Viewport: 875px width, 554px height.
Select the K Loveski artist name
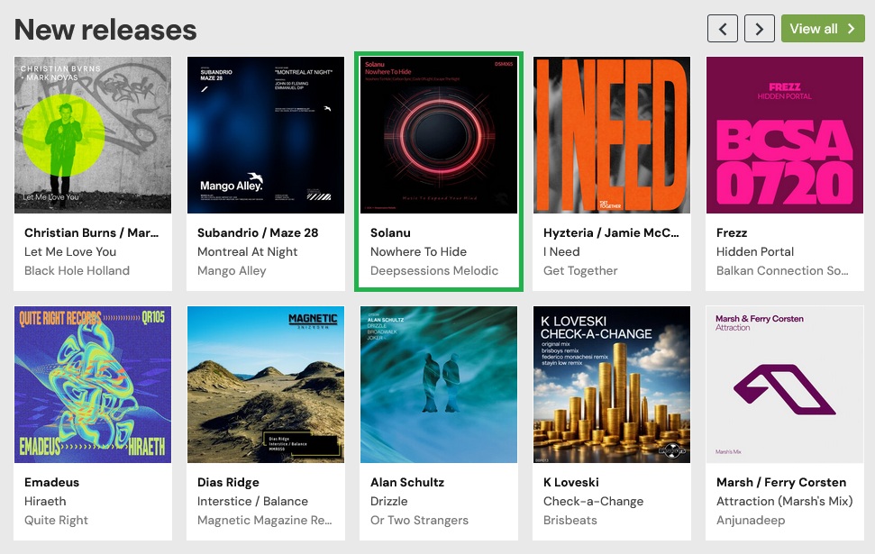click(x=571, y=482)
